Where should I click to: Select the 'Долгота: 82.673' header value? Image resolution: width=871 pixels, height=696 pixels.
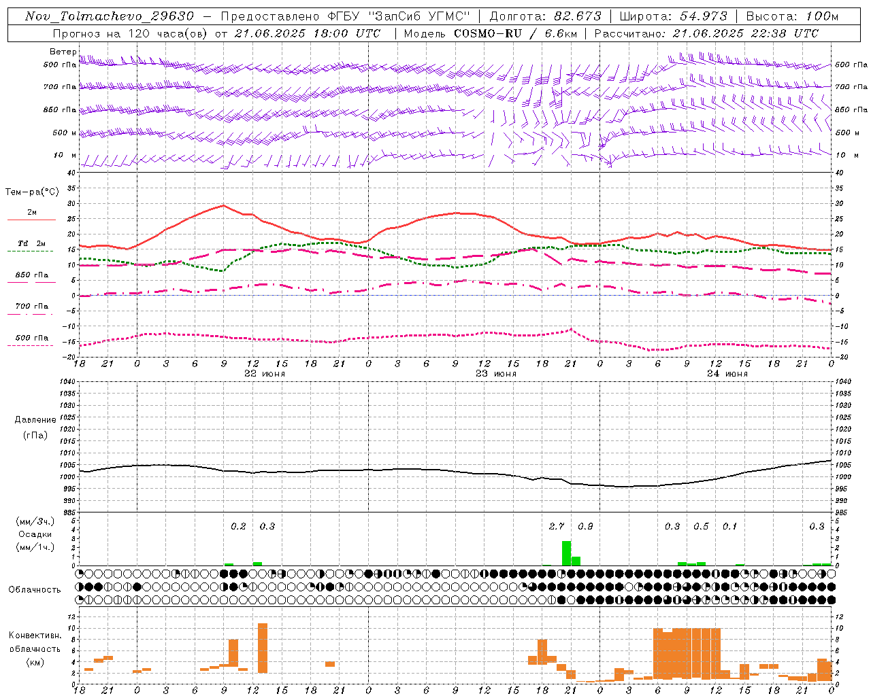(546, 16)
